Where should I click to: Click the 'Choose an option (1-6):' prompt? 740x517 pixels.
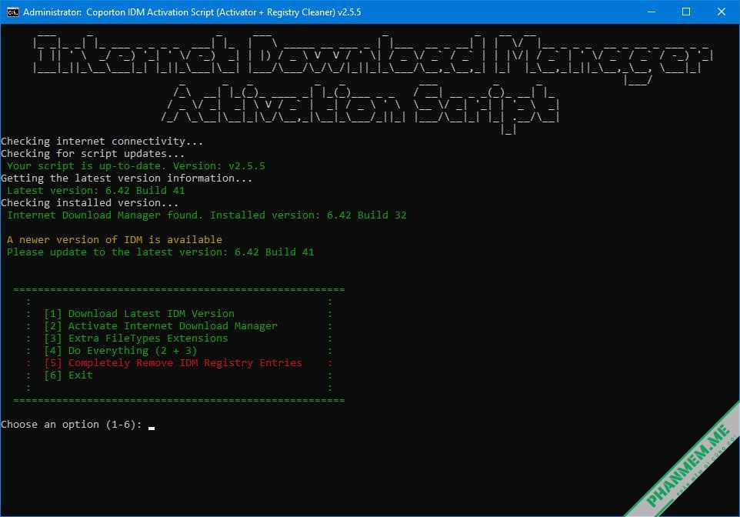[72, 425]
